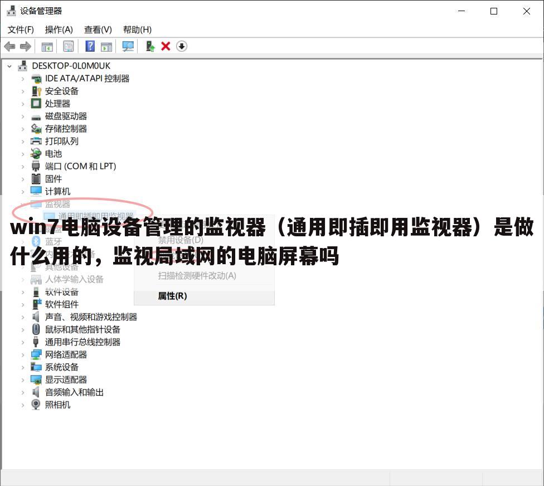Select the 固件 tree row

[54, 179]
